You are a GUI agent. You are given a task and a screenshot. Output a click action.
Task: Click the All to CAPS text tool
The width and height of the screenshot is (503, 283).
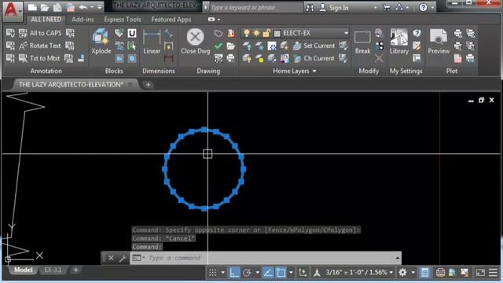(40, 33)
